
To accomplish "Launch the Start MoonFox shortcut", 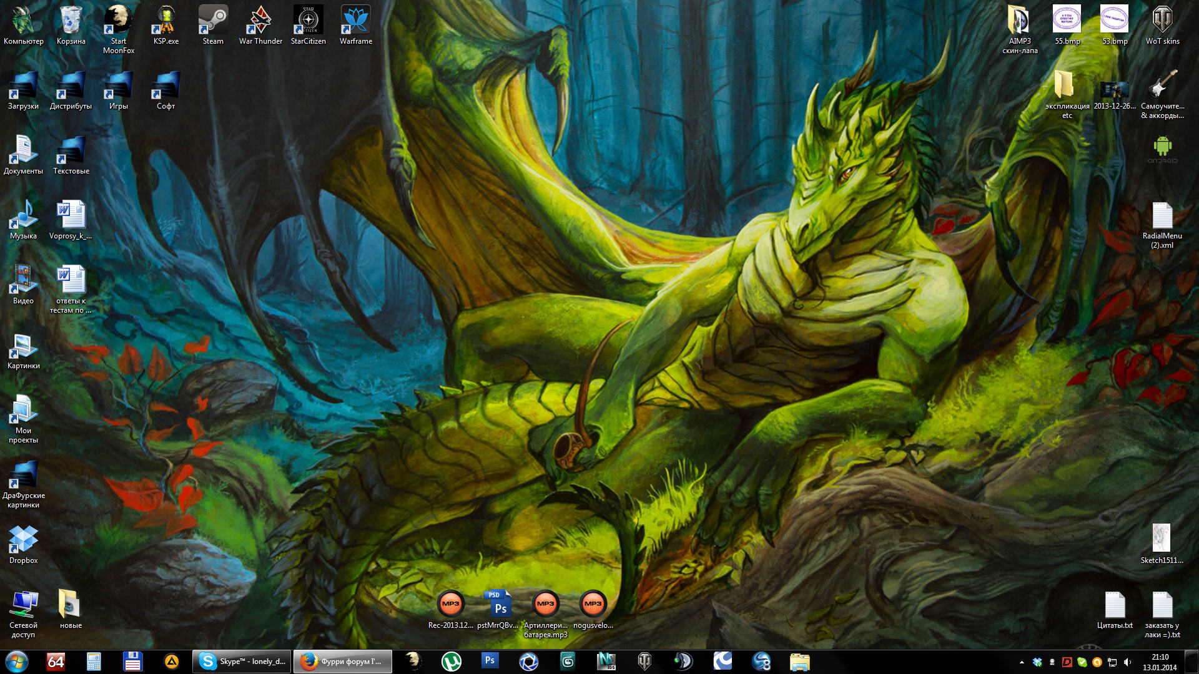I will (119, 30).
